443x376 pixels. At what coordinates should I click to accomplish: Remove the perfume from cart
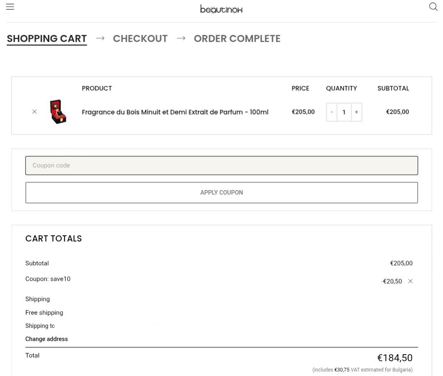coord(34,112)
